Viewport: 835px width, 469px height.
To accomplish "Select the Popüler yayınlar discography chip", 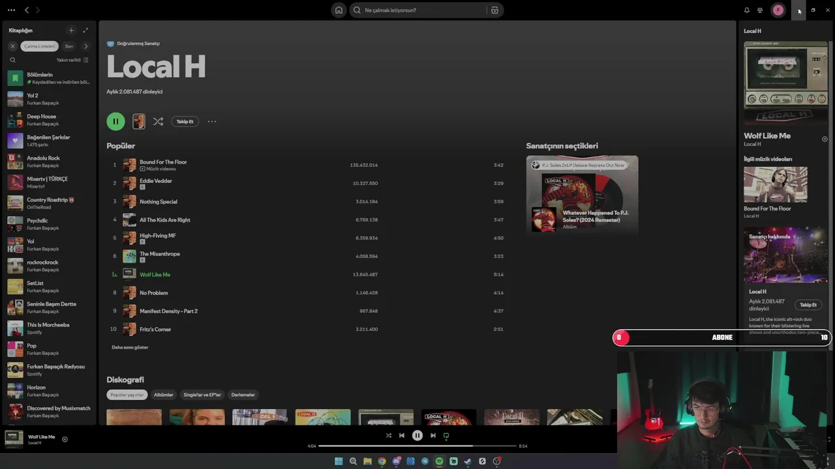I will [127, 395].
